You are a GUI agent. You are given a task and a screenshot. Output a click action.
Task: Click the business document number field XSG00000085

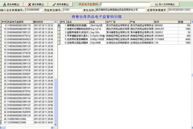point(33,10)
